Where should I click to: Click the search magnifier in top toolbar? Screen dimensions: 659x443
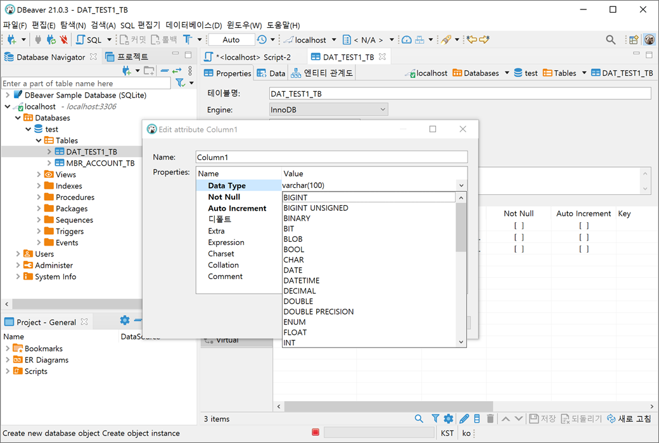(611, 39)
